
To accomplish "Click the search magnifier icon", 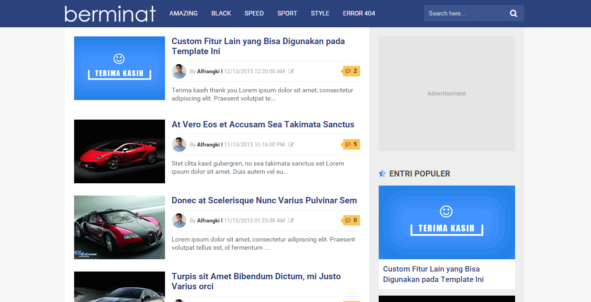I will coord(514,14).
